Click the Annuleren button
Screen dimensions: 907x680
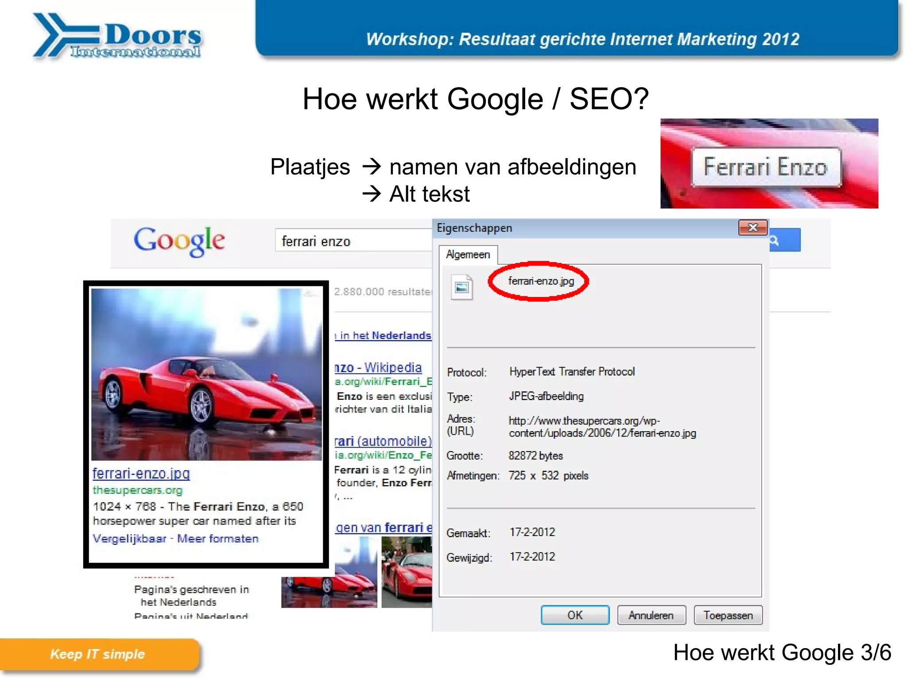pos(651,615)
